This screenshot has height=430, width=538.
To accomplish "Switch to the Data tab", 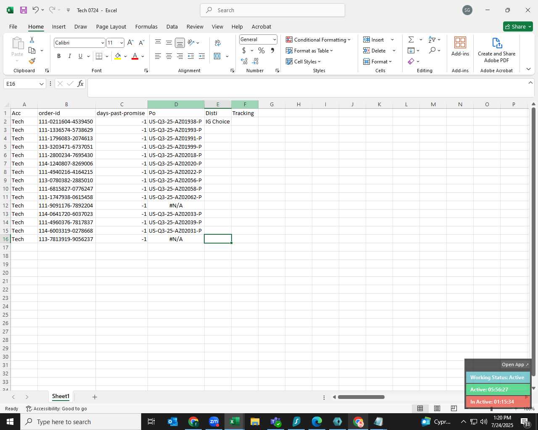I will pyautogui.click(x=172, y=26).
